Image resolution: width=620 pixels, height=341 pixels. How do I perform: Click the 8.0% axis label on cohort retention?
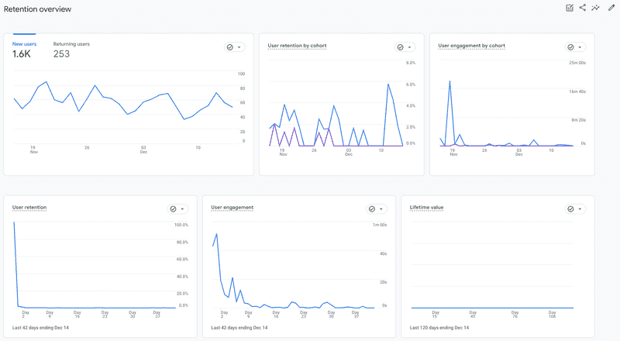coord(411,63)
